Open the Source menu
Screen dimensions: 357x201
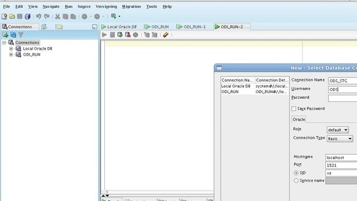84,6
